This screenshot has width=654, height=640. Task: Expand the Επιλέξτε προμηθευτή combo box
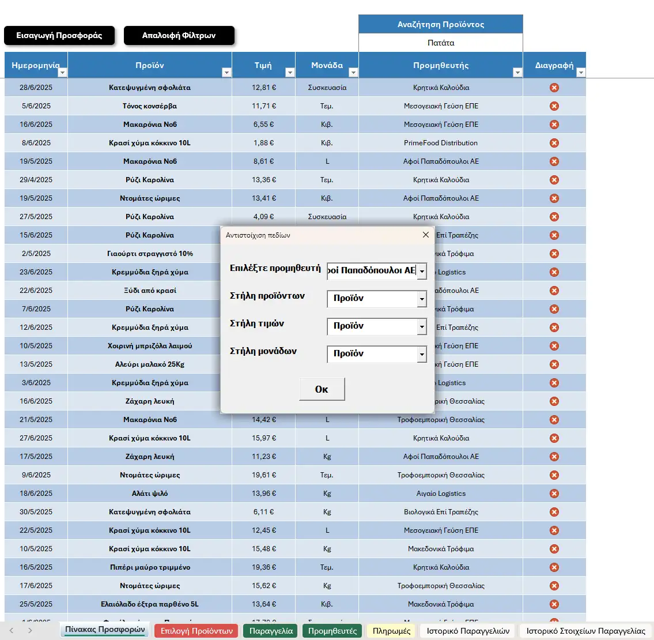point(422,272)
